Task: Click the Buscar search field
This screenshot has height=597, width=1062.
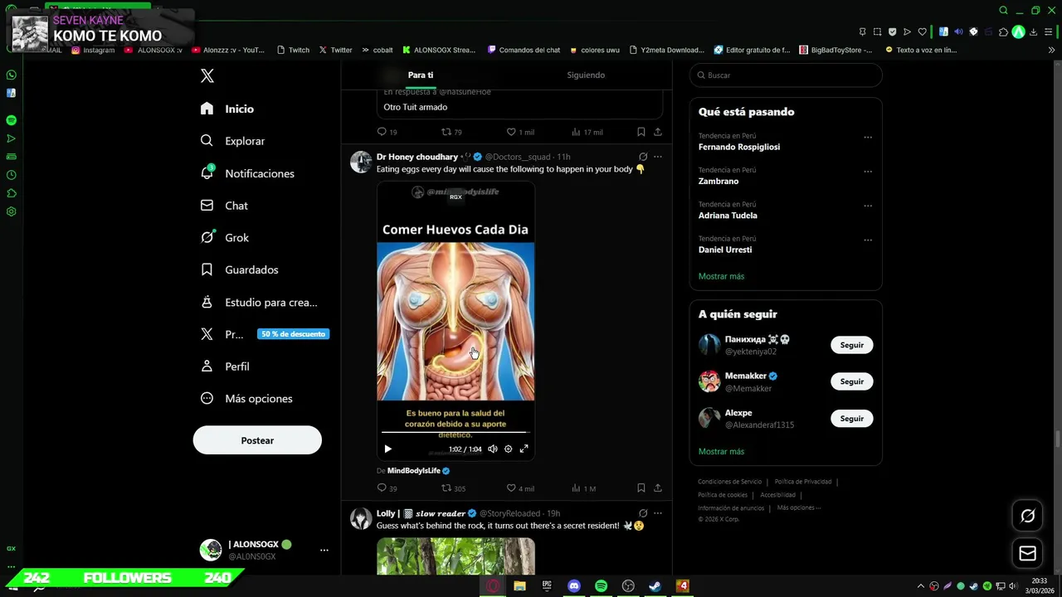Action: (786, 75)
